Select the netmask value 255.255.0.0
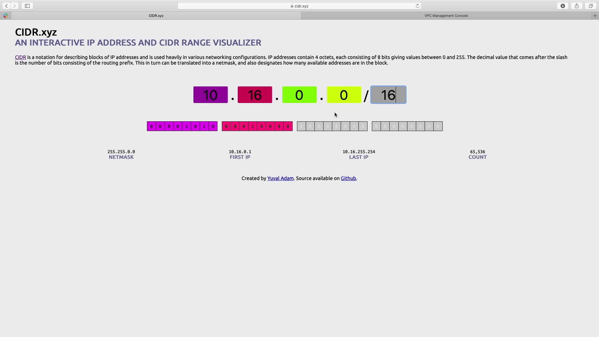The width and height of the screenshot is (599, 337). click(121, 151)
